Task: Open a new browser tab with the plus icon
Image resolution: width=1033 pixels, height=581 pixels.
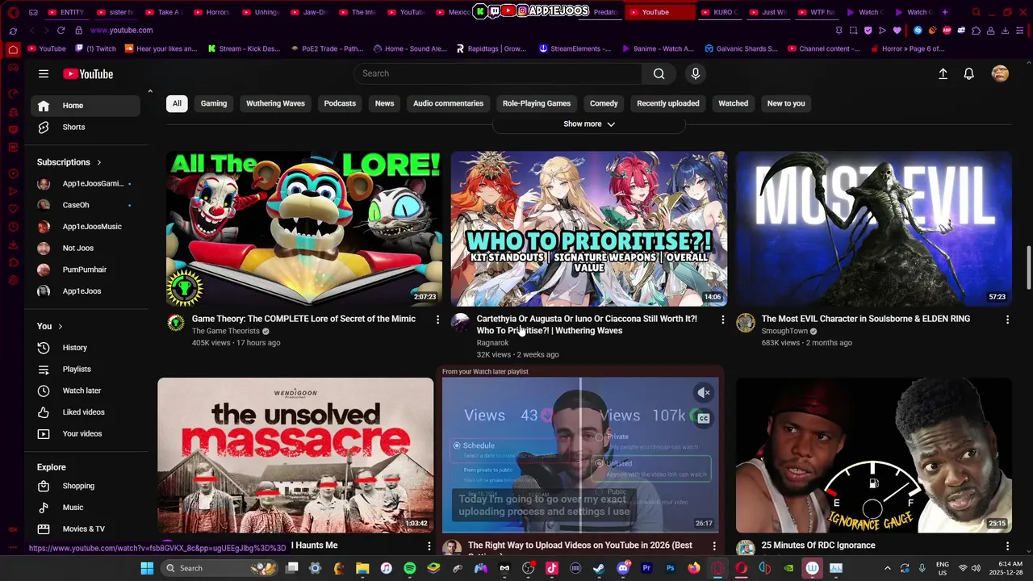Action: point(945,12)
